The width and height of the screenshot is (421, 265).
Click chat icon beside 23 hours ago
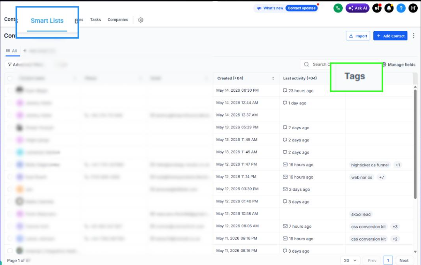coord(285,90)
